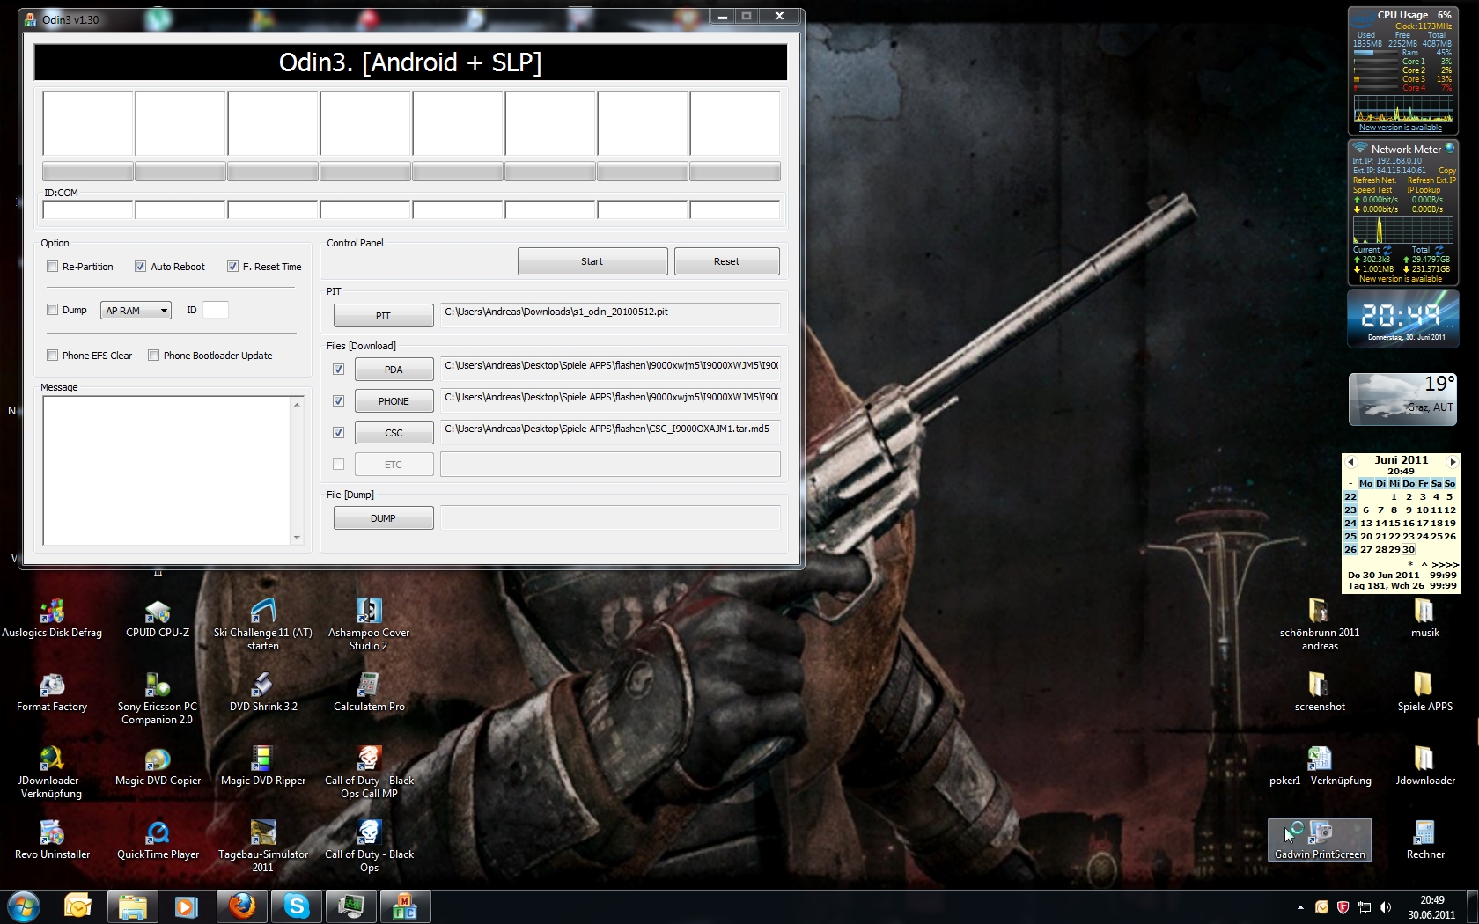Click the Graz weather gadget
Screen dimensions: 1479x924
(1402, 399)
